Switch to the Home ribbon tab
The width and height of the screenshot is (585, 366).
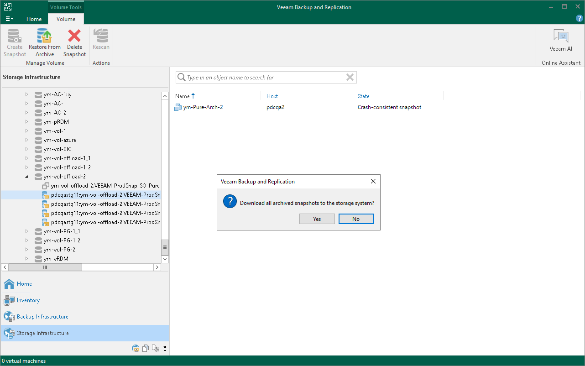click(34, 19)
